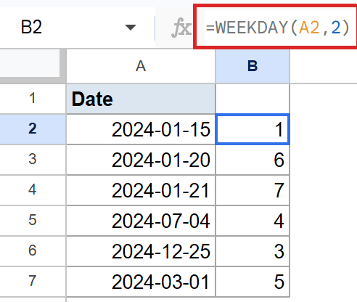Select row 1 header
Image resolution: width=357 pixels, height=302 pixels.
pyautogui.click(x=33, y=99)
